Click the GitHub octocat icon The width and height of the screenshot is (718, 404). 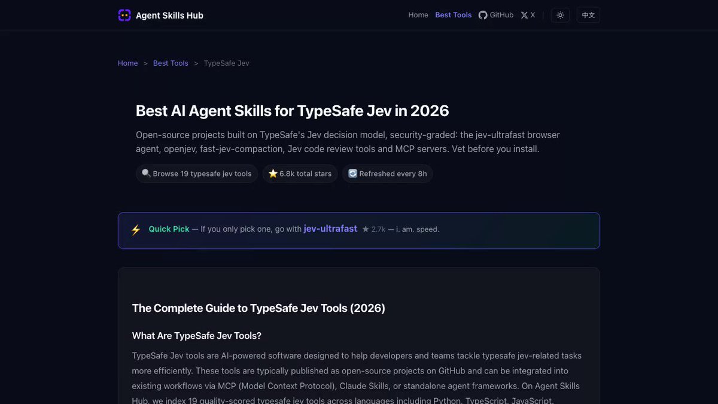[x=483, y=15]
